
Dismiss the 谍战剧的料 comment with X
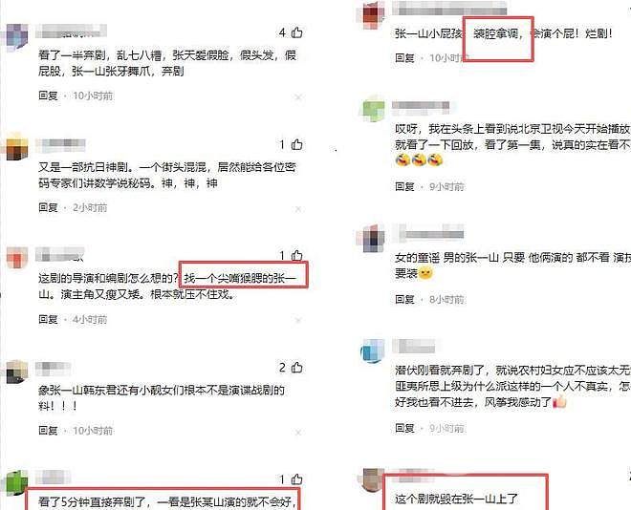(x=298, y=433)
